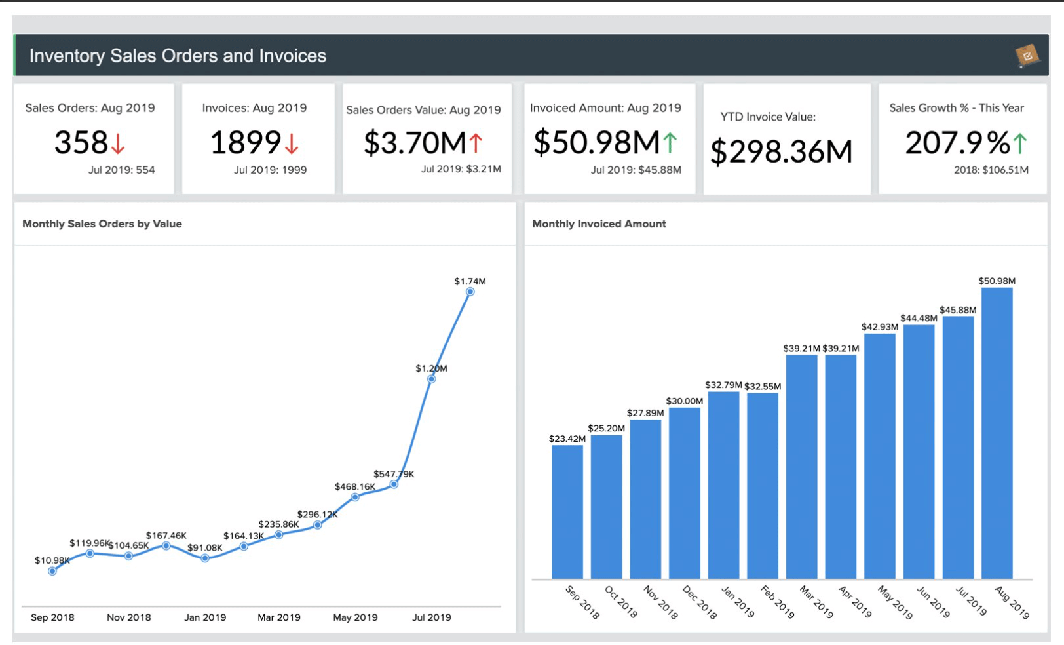
Task: Select the Monthly Sales Orders by Value title
Action: pos(102,224)
